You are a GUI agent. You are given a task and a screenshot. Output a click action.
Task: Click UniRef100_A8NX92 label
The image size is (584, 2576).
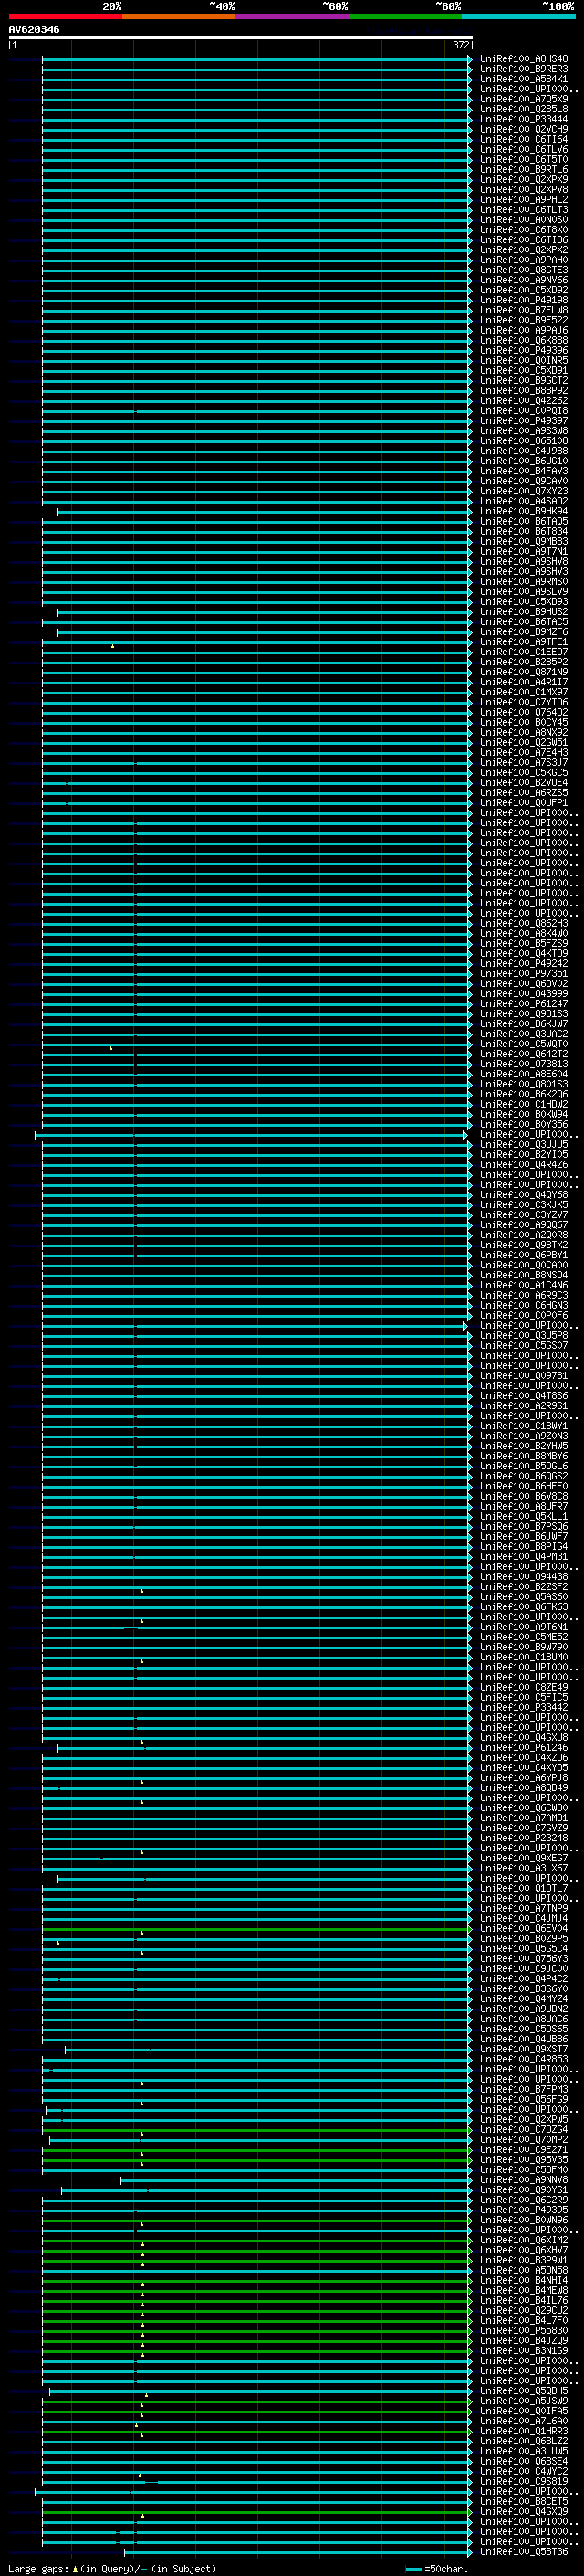tap(524, 732)
